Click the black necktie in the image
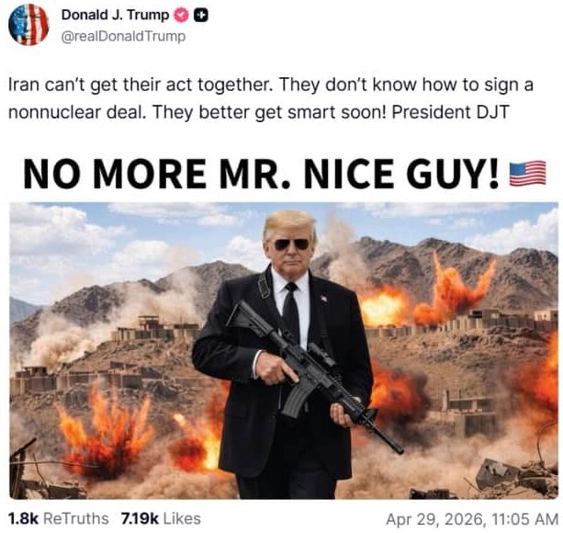The width and height of the screenshot is (563, 533). pos(291,312)
